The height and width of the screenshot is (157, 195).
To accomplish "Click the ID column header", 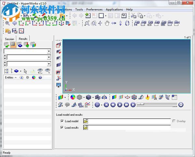I will point(28,78).
